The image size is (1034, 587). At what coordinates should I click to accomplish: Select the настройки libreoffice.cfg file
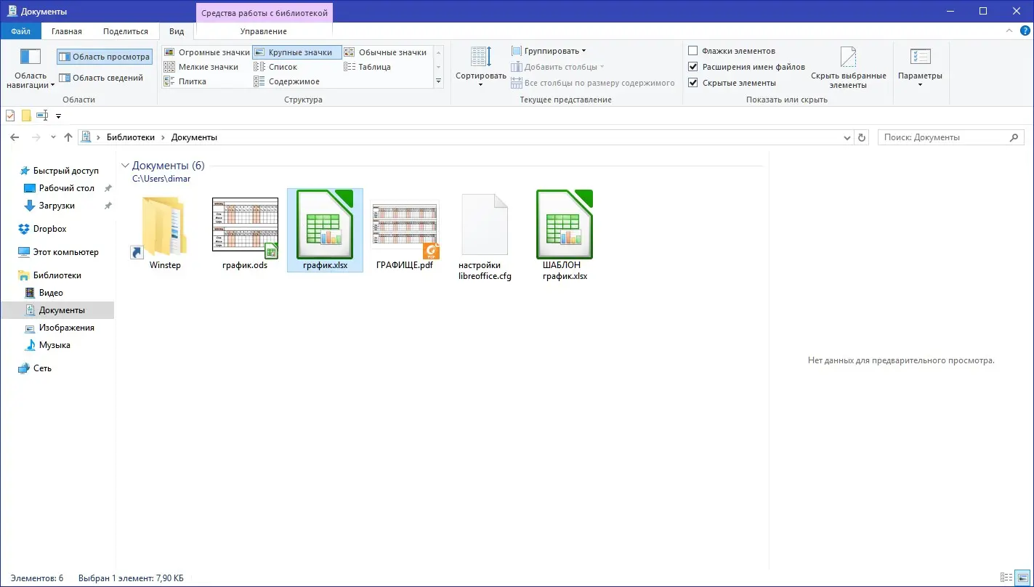pos(485,237)
